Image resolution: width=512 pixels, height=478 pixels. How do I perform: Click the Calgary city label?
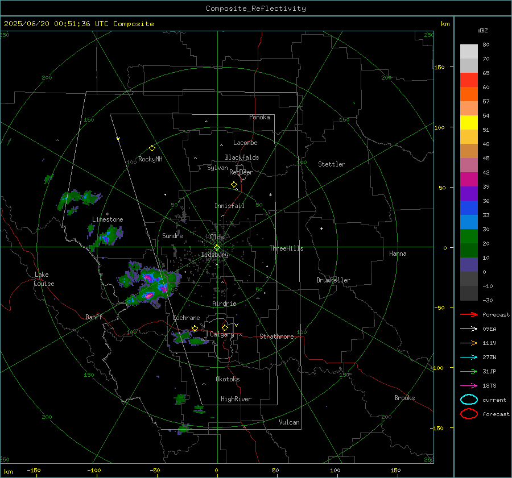[x=222, y=334]
